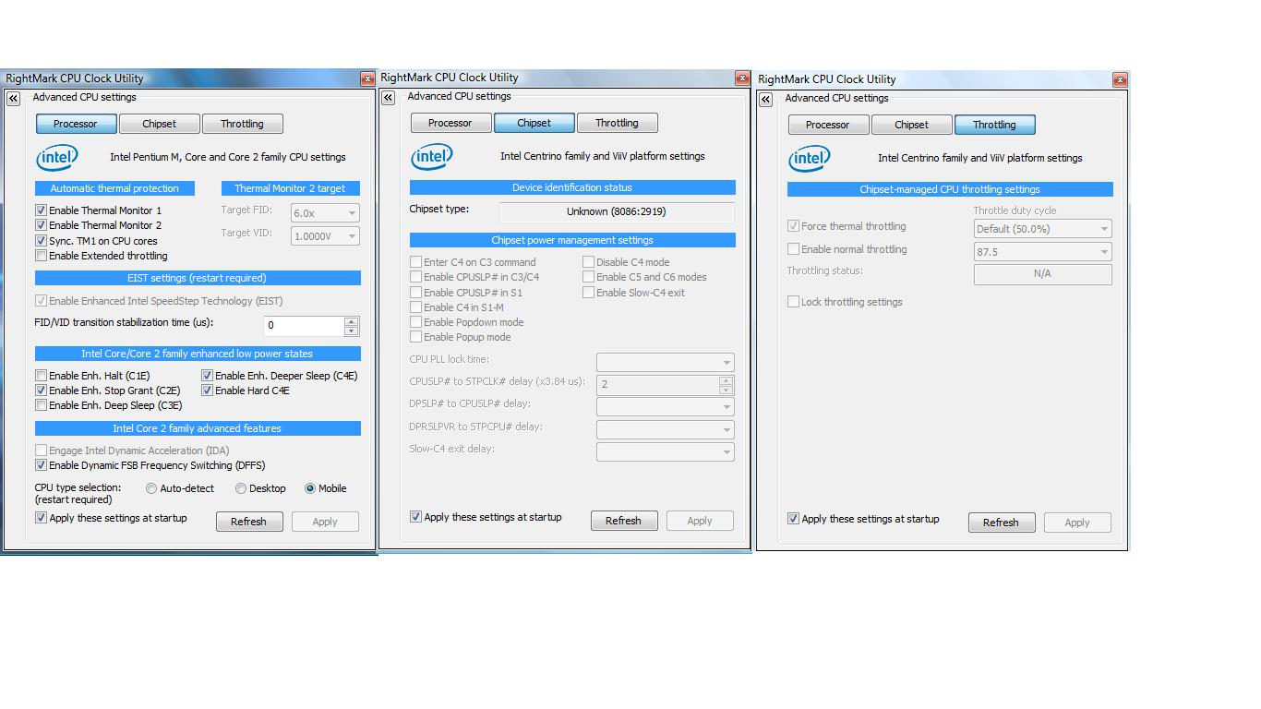The image size is (1261, 709).
Task: Click Throttling status N/A field
Action: click(1043, 274)
